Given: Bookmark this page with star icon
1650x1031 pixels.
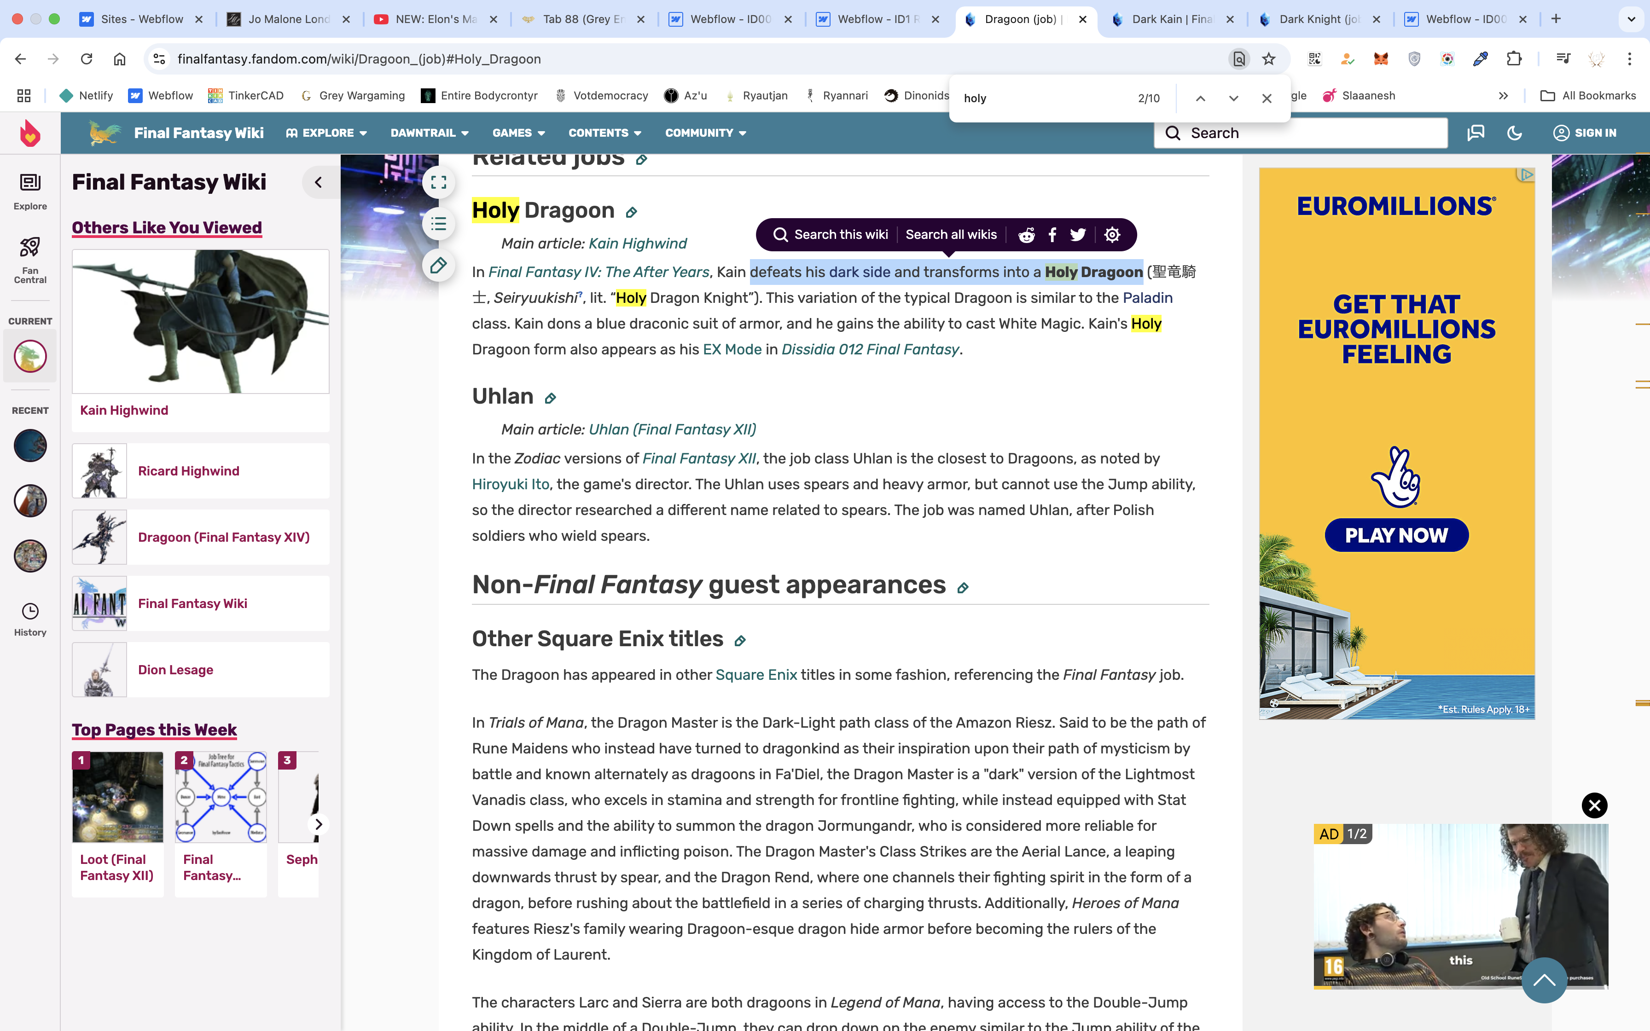Looking at the screenshot, I should click(1268, 58).
